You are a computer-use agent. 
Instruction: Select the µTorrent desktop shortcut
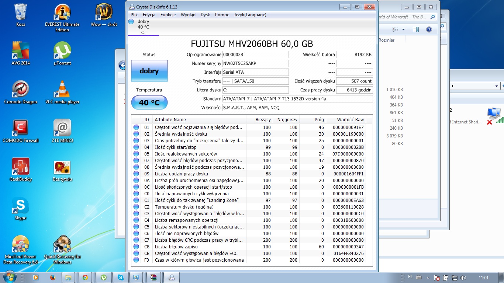[62, 54]
